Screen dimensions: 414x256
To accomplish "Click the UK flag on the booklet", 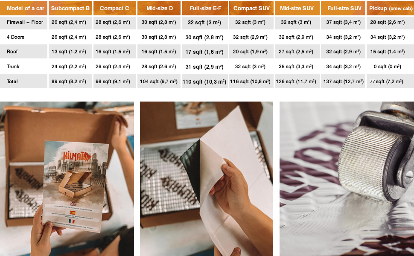I will [x=73, y=204].
